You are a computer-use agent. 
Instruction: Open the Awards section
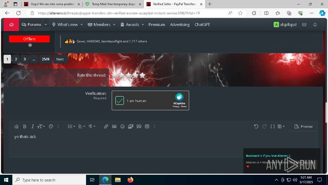tap(130, 25)
